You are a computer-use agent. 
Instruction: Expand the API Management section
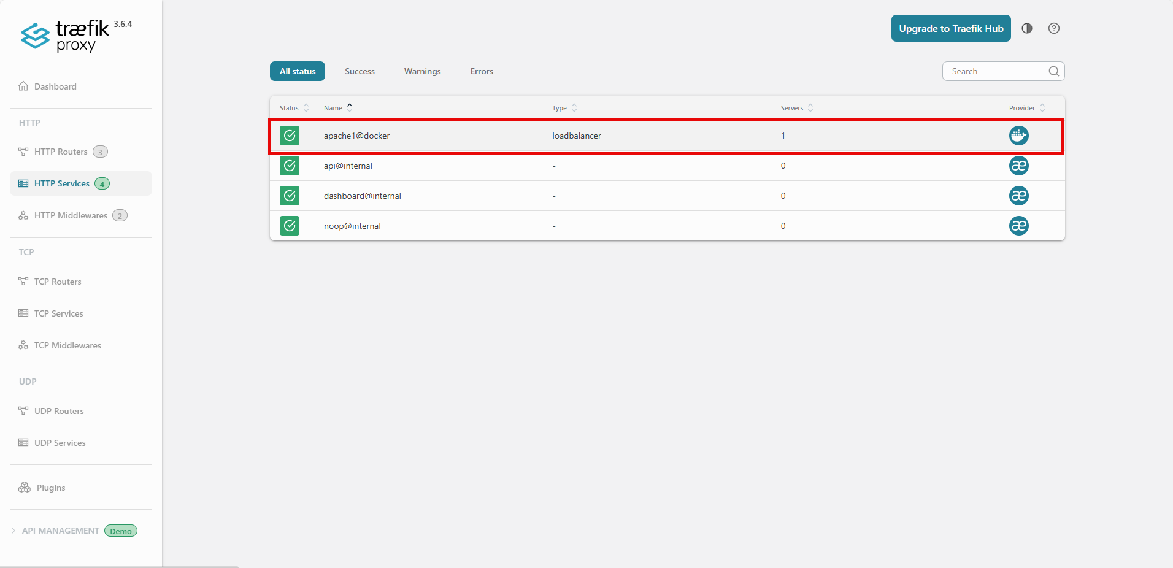pyautogui.click(x=60, y=531)
